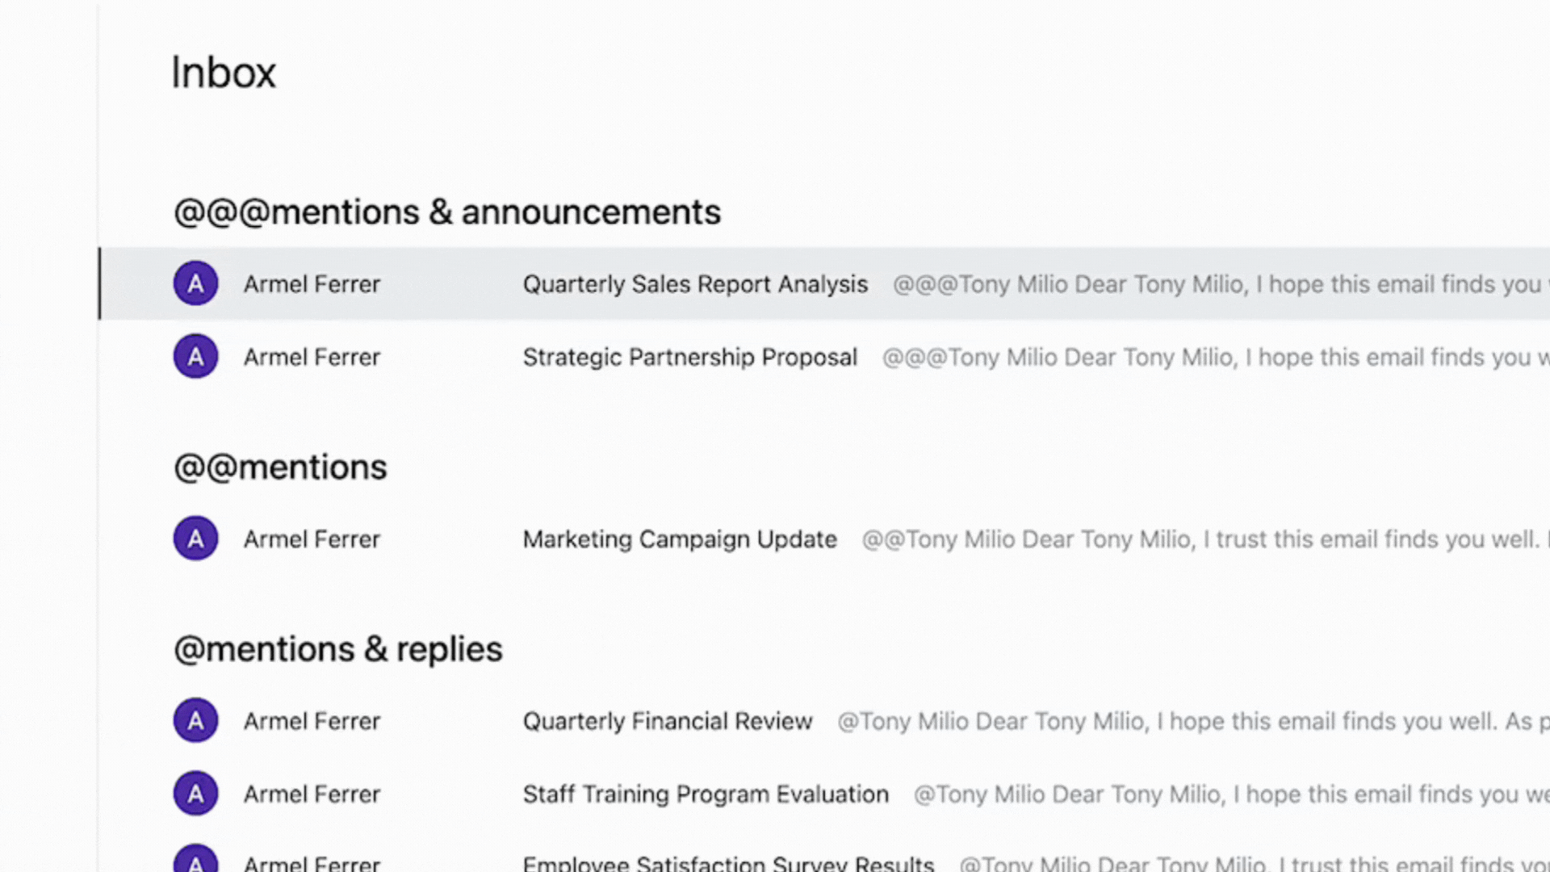Open Employee Satisfaction Survey Results email
This screenshot has width=1550, height=872.
pyautogui.click(x=728, y=863)
